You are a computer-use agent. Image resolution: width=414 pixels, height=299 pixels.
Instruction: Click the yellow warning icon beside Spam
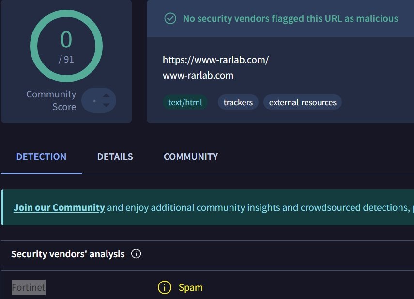pos(165,287)
